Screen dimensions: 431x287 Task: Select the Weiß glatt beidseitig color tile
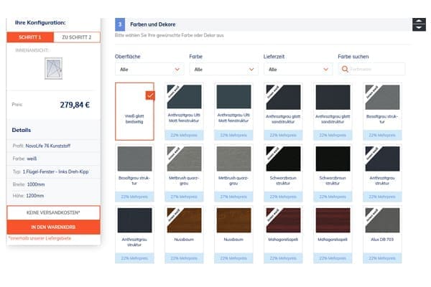point(134,111)
